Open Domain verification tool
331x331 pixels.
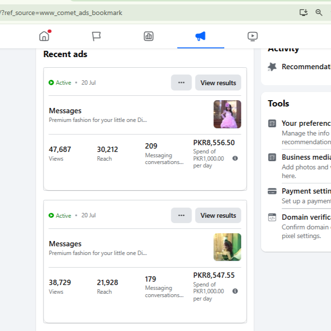pyautogui.click(x=306, y=217)
